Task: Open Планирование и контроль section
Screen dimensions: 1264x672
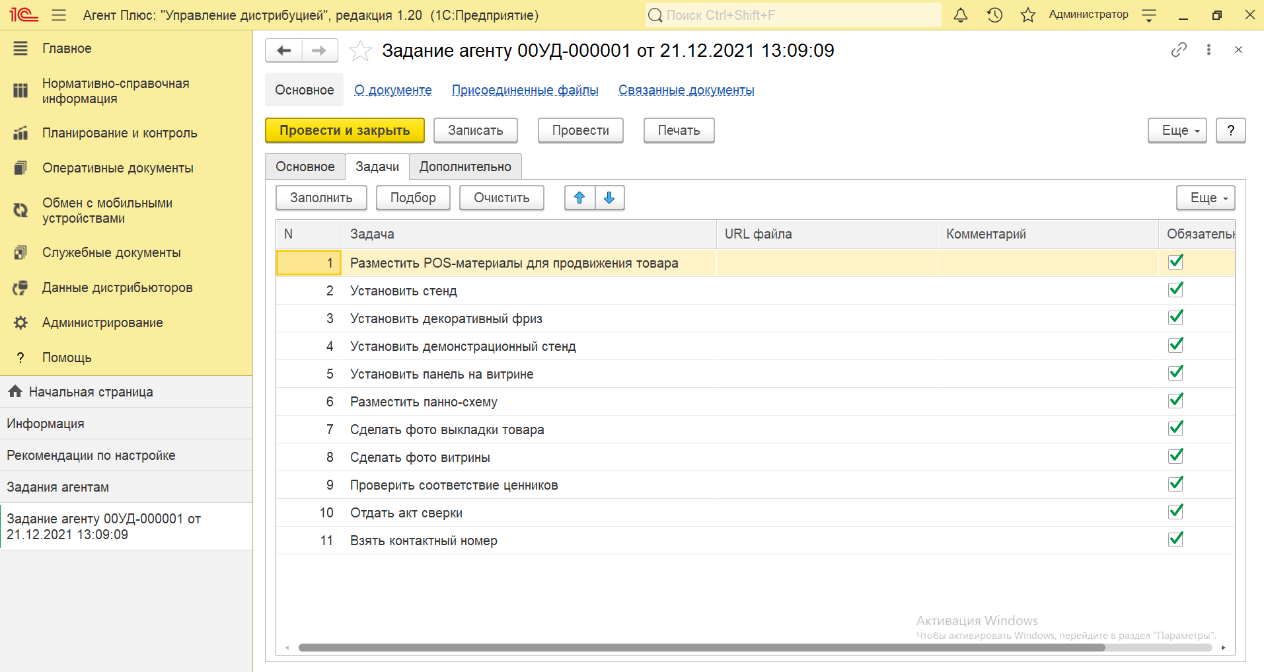Action: tap(120, 133)
